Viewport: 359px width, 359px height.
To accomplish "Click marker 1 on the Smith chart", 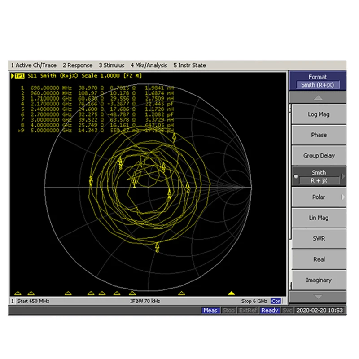I will tap(134, 183).
